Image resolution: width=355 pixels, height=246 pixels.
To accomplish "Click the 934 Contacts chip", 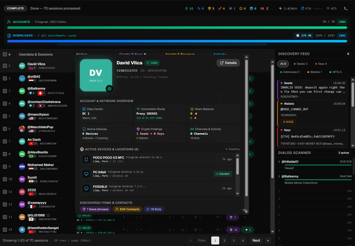I will [127, 209].
